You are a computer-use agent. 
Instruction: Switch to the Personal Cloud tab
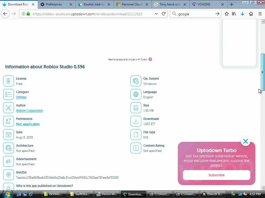pyautogui.click(x=132, y=4)
